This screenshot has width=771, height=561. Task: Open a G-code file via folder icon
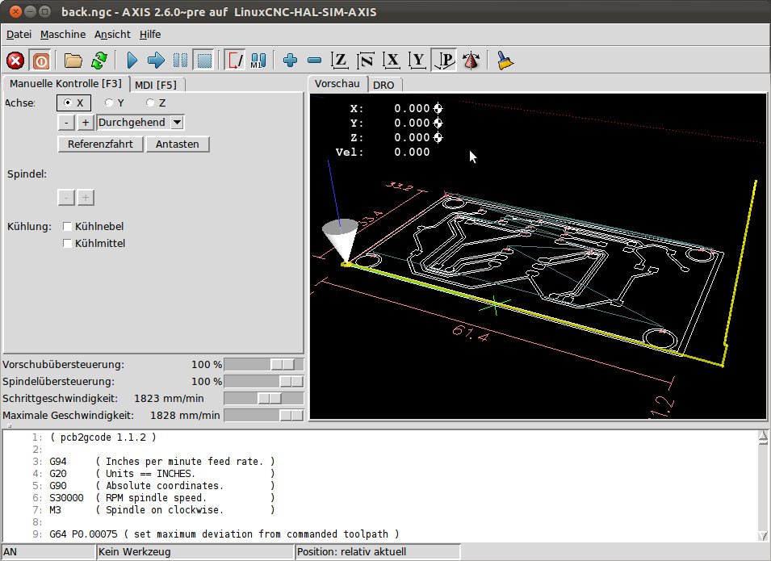point(74,61)
